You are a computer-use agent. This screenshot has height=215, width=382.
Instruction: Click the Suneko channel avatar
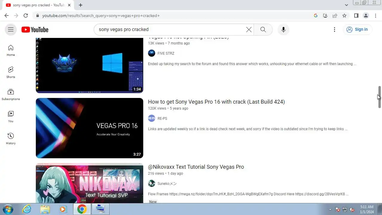[x=152, y=184]
